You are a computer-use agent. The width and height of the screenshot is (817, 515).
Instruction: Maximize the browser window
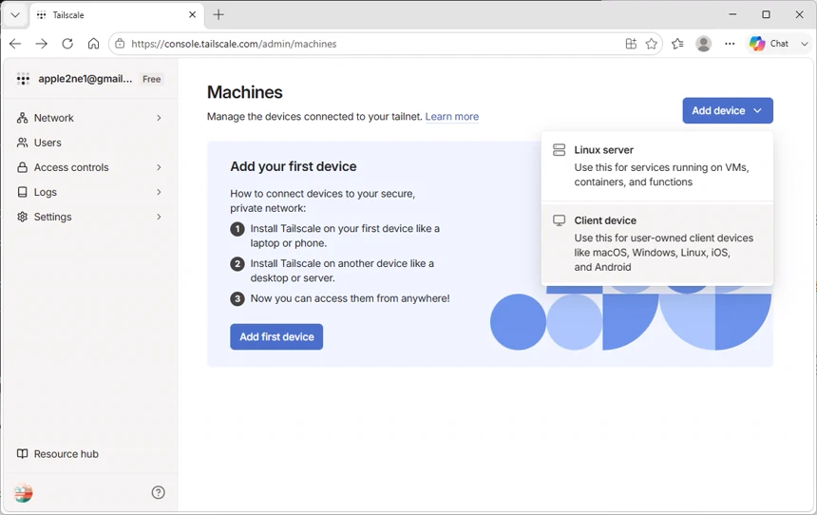(x=766, y=14)
